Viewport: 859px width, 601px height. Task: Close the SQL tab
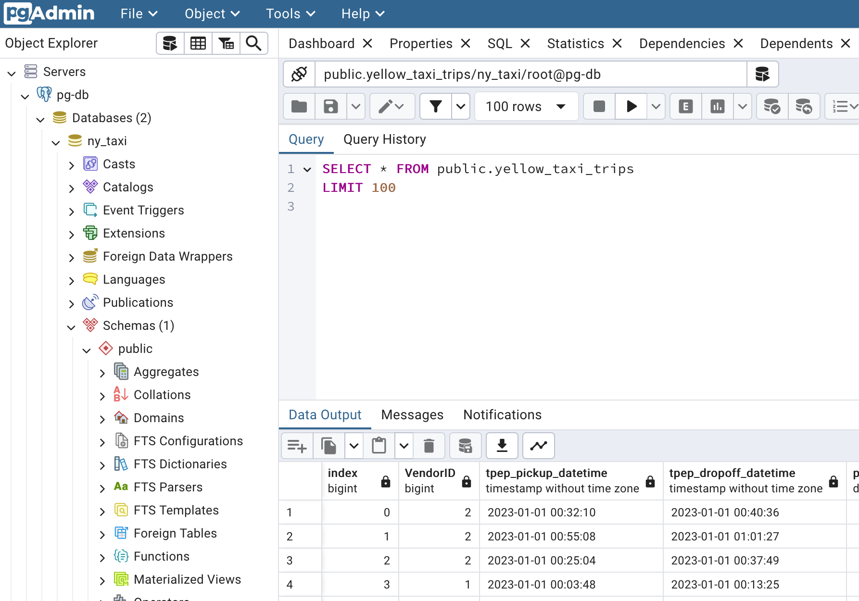click(x=525, y=43)
